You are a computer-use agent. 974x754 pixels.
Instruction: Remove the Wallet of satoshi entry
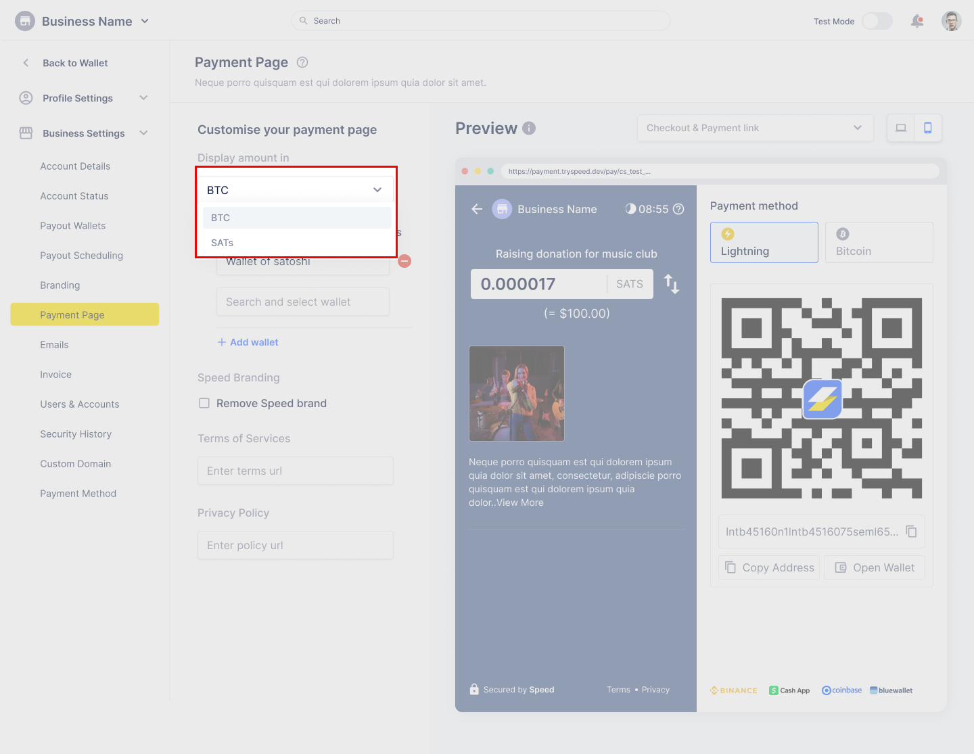pyautogui.click(x=404, y=261)
